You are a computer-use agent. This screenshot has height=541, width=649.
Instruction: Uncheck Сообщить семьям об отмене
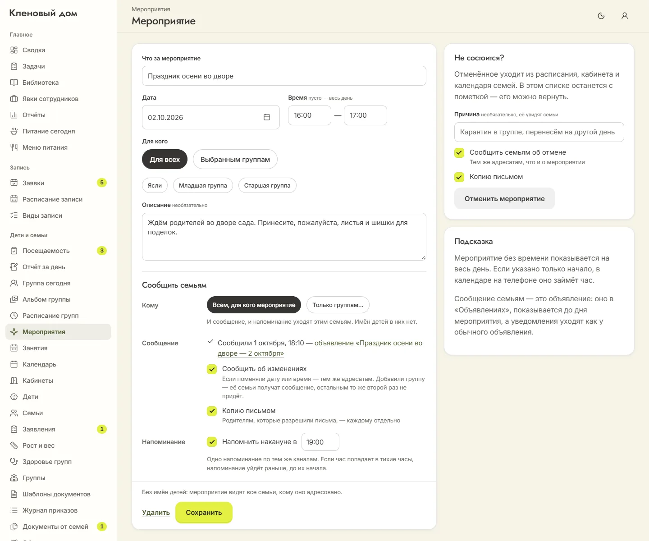coord(459,152)
